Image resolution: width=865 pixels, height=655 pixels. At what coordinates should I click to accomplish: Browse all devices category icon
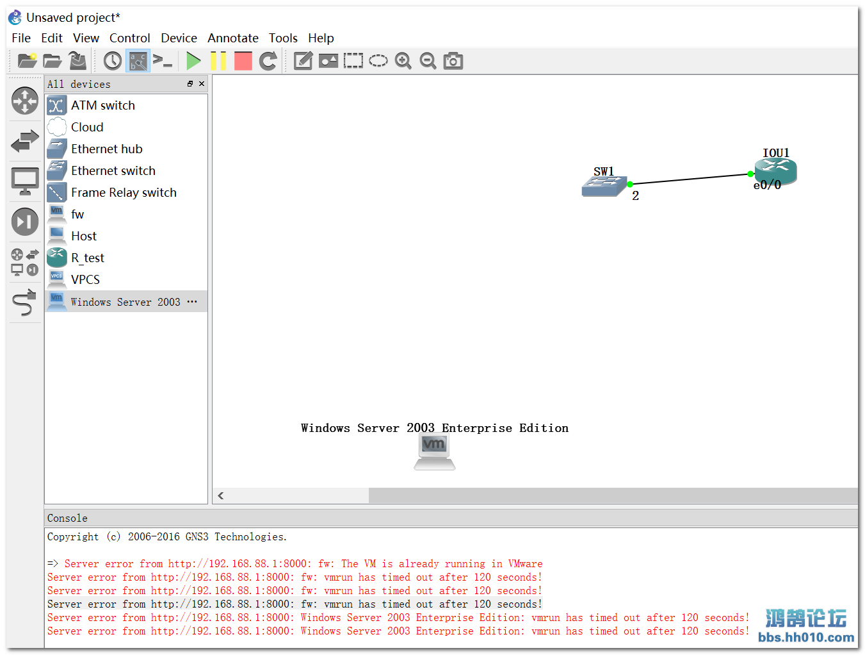pos(25,262)
